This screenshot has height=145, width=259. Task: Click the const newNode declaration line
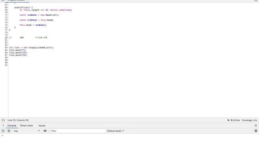pos(39,15)
